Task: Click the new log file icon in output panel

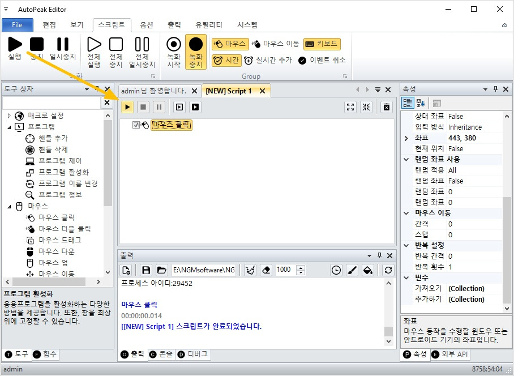Action: point(126,270)
